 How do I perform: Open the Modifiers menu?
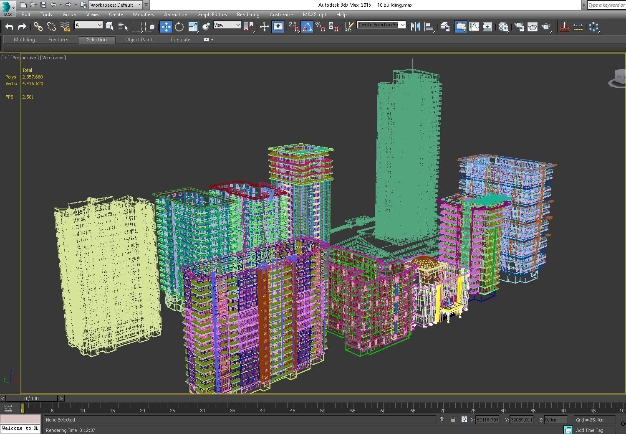[143, 15]
